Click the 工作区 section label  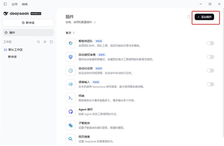point(7,42)
